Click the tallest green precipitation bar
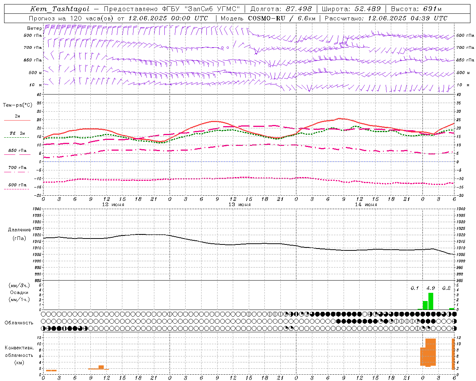The image size is (476, 381). coord(431,301)
